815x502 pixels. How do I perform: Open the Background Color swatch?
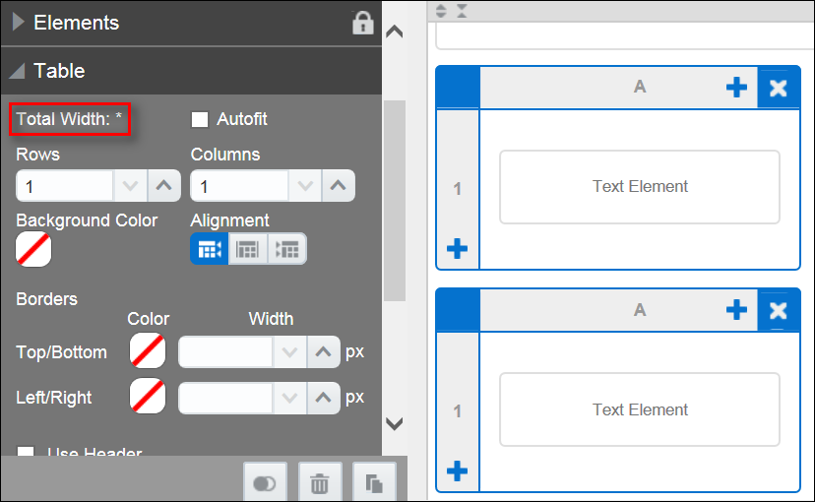(x=33, y=249)
